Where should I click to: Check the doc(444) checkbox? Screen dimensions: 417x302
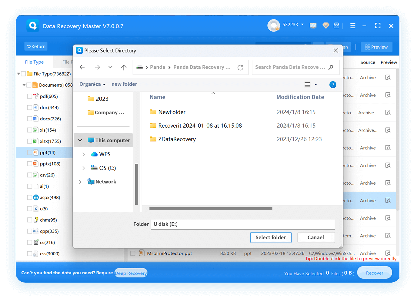tap(30, 107)
